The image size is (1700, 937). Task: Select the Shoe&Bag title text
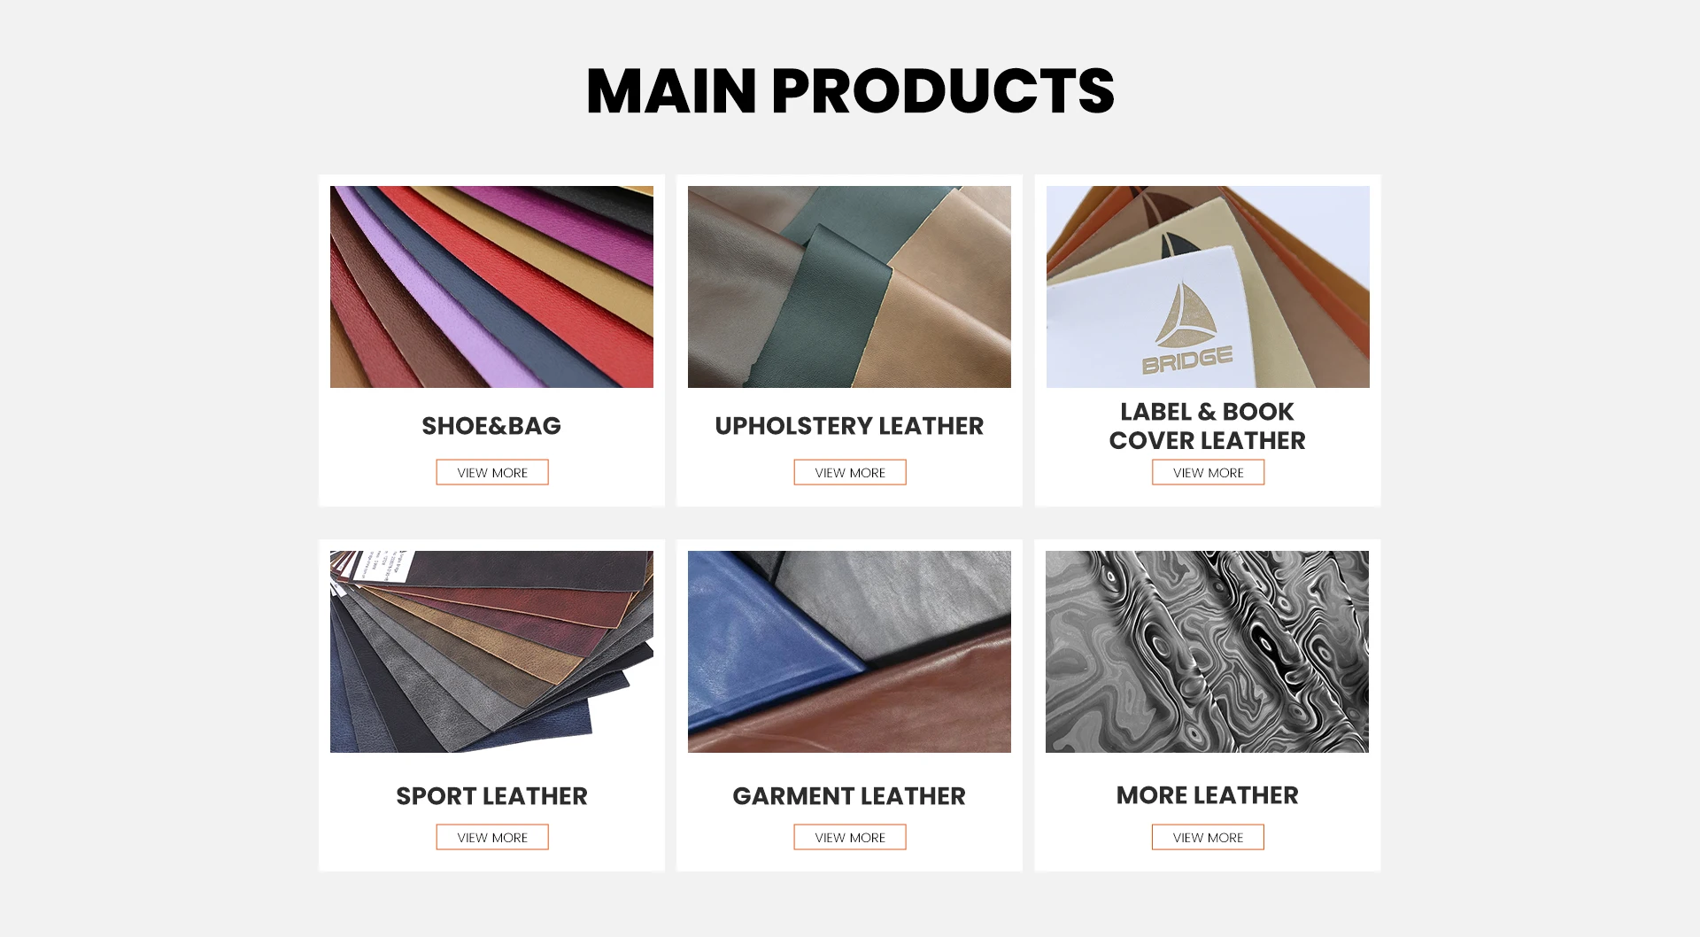click(491, 426)
